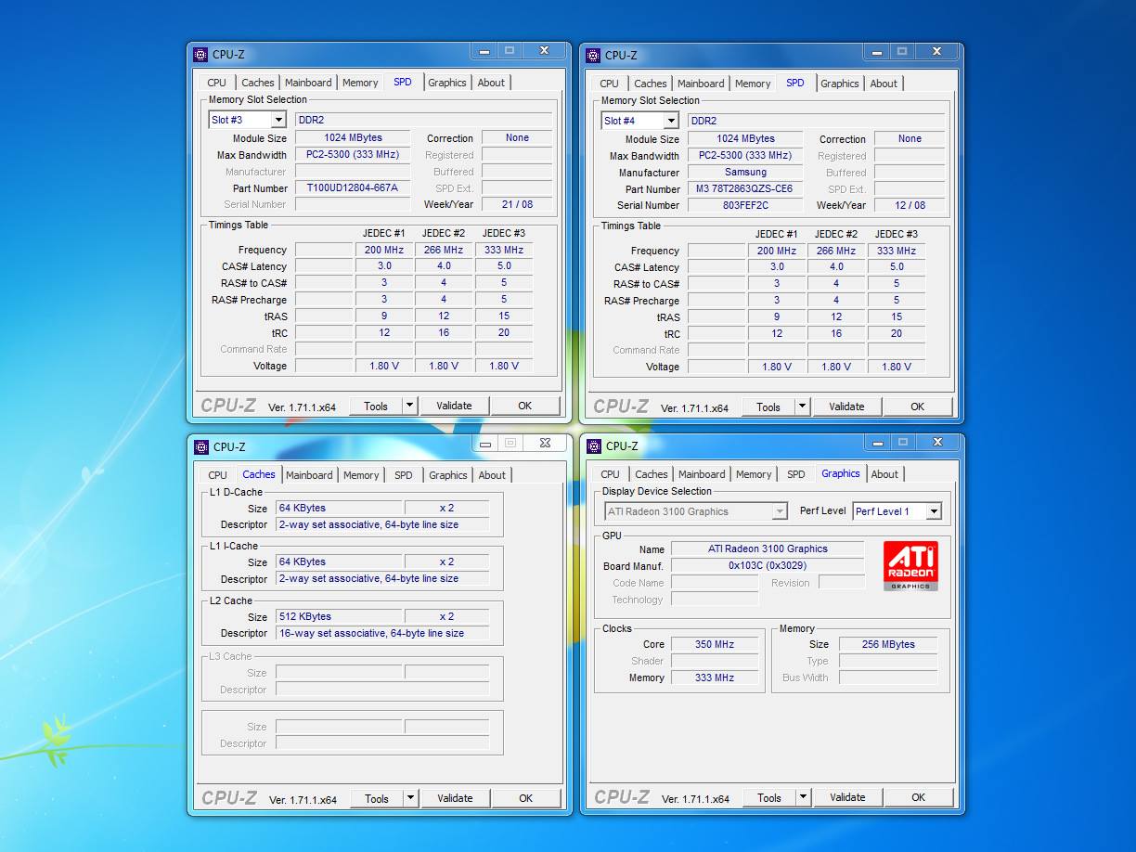Expand Tools arrow in the Graphics window
The height and width of the screenshot is (852, 1136).
(804, 797)
